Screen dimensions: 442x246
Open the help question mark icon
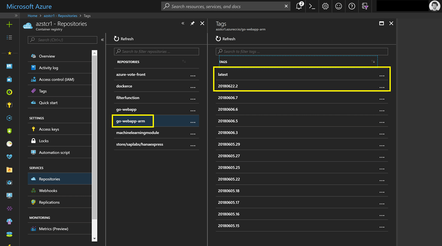click(352, 6)
